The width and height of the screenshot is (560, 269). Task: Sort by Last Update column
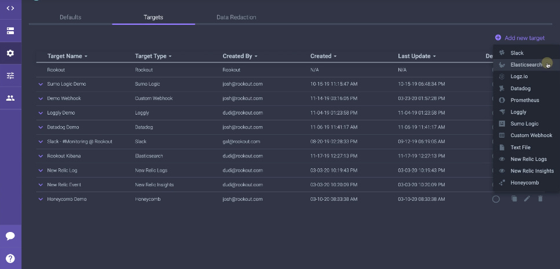(x=417, y=56)
